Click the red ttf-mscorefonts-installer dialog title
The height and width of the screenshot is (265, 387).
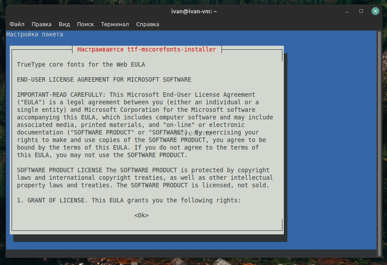tap(146, 49)
